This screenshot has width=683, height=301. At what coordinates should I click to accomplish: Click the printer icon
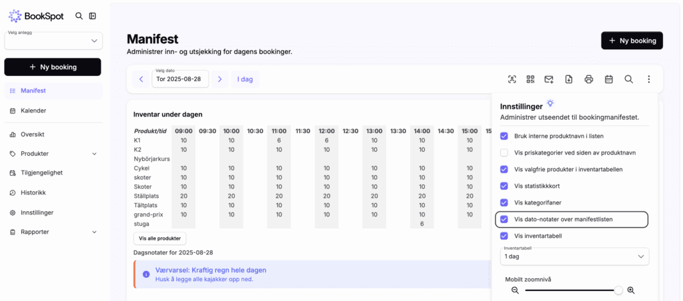pos(589,79)
